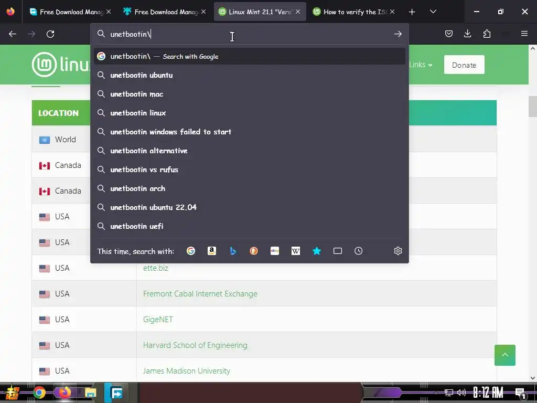Select the 'unetbootin linux' suggestion
537x403 pixels.
pyautogui.click(x=249, y=113)
